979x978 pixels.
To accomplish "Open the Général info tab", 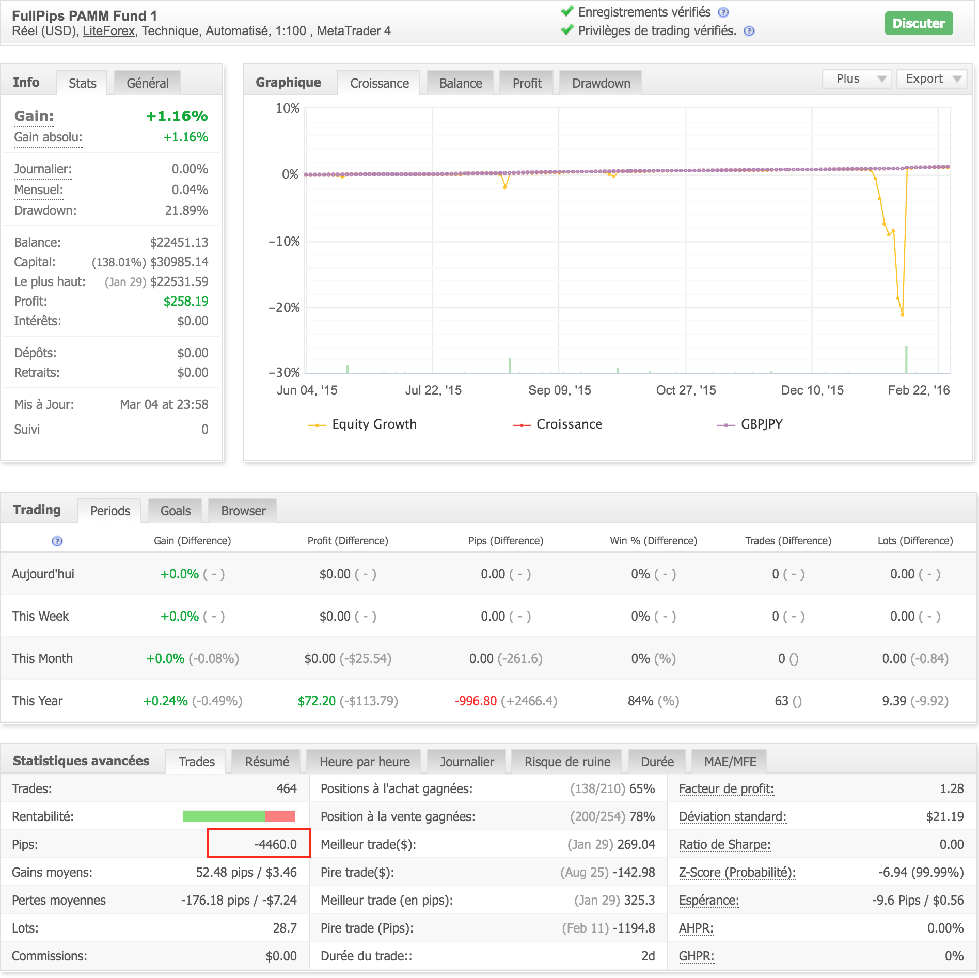I will tap(147, 83).
